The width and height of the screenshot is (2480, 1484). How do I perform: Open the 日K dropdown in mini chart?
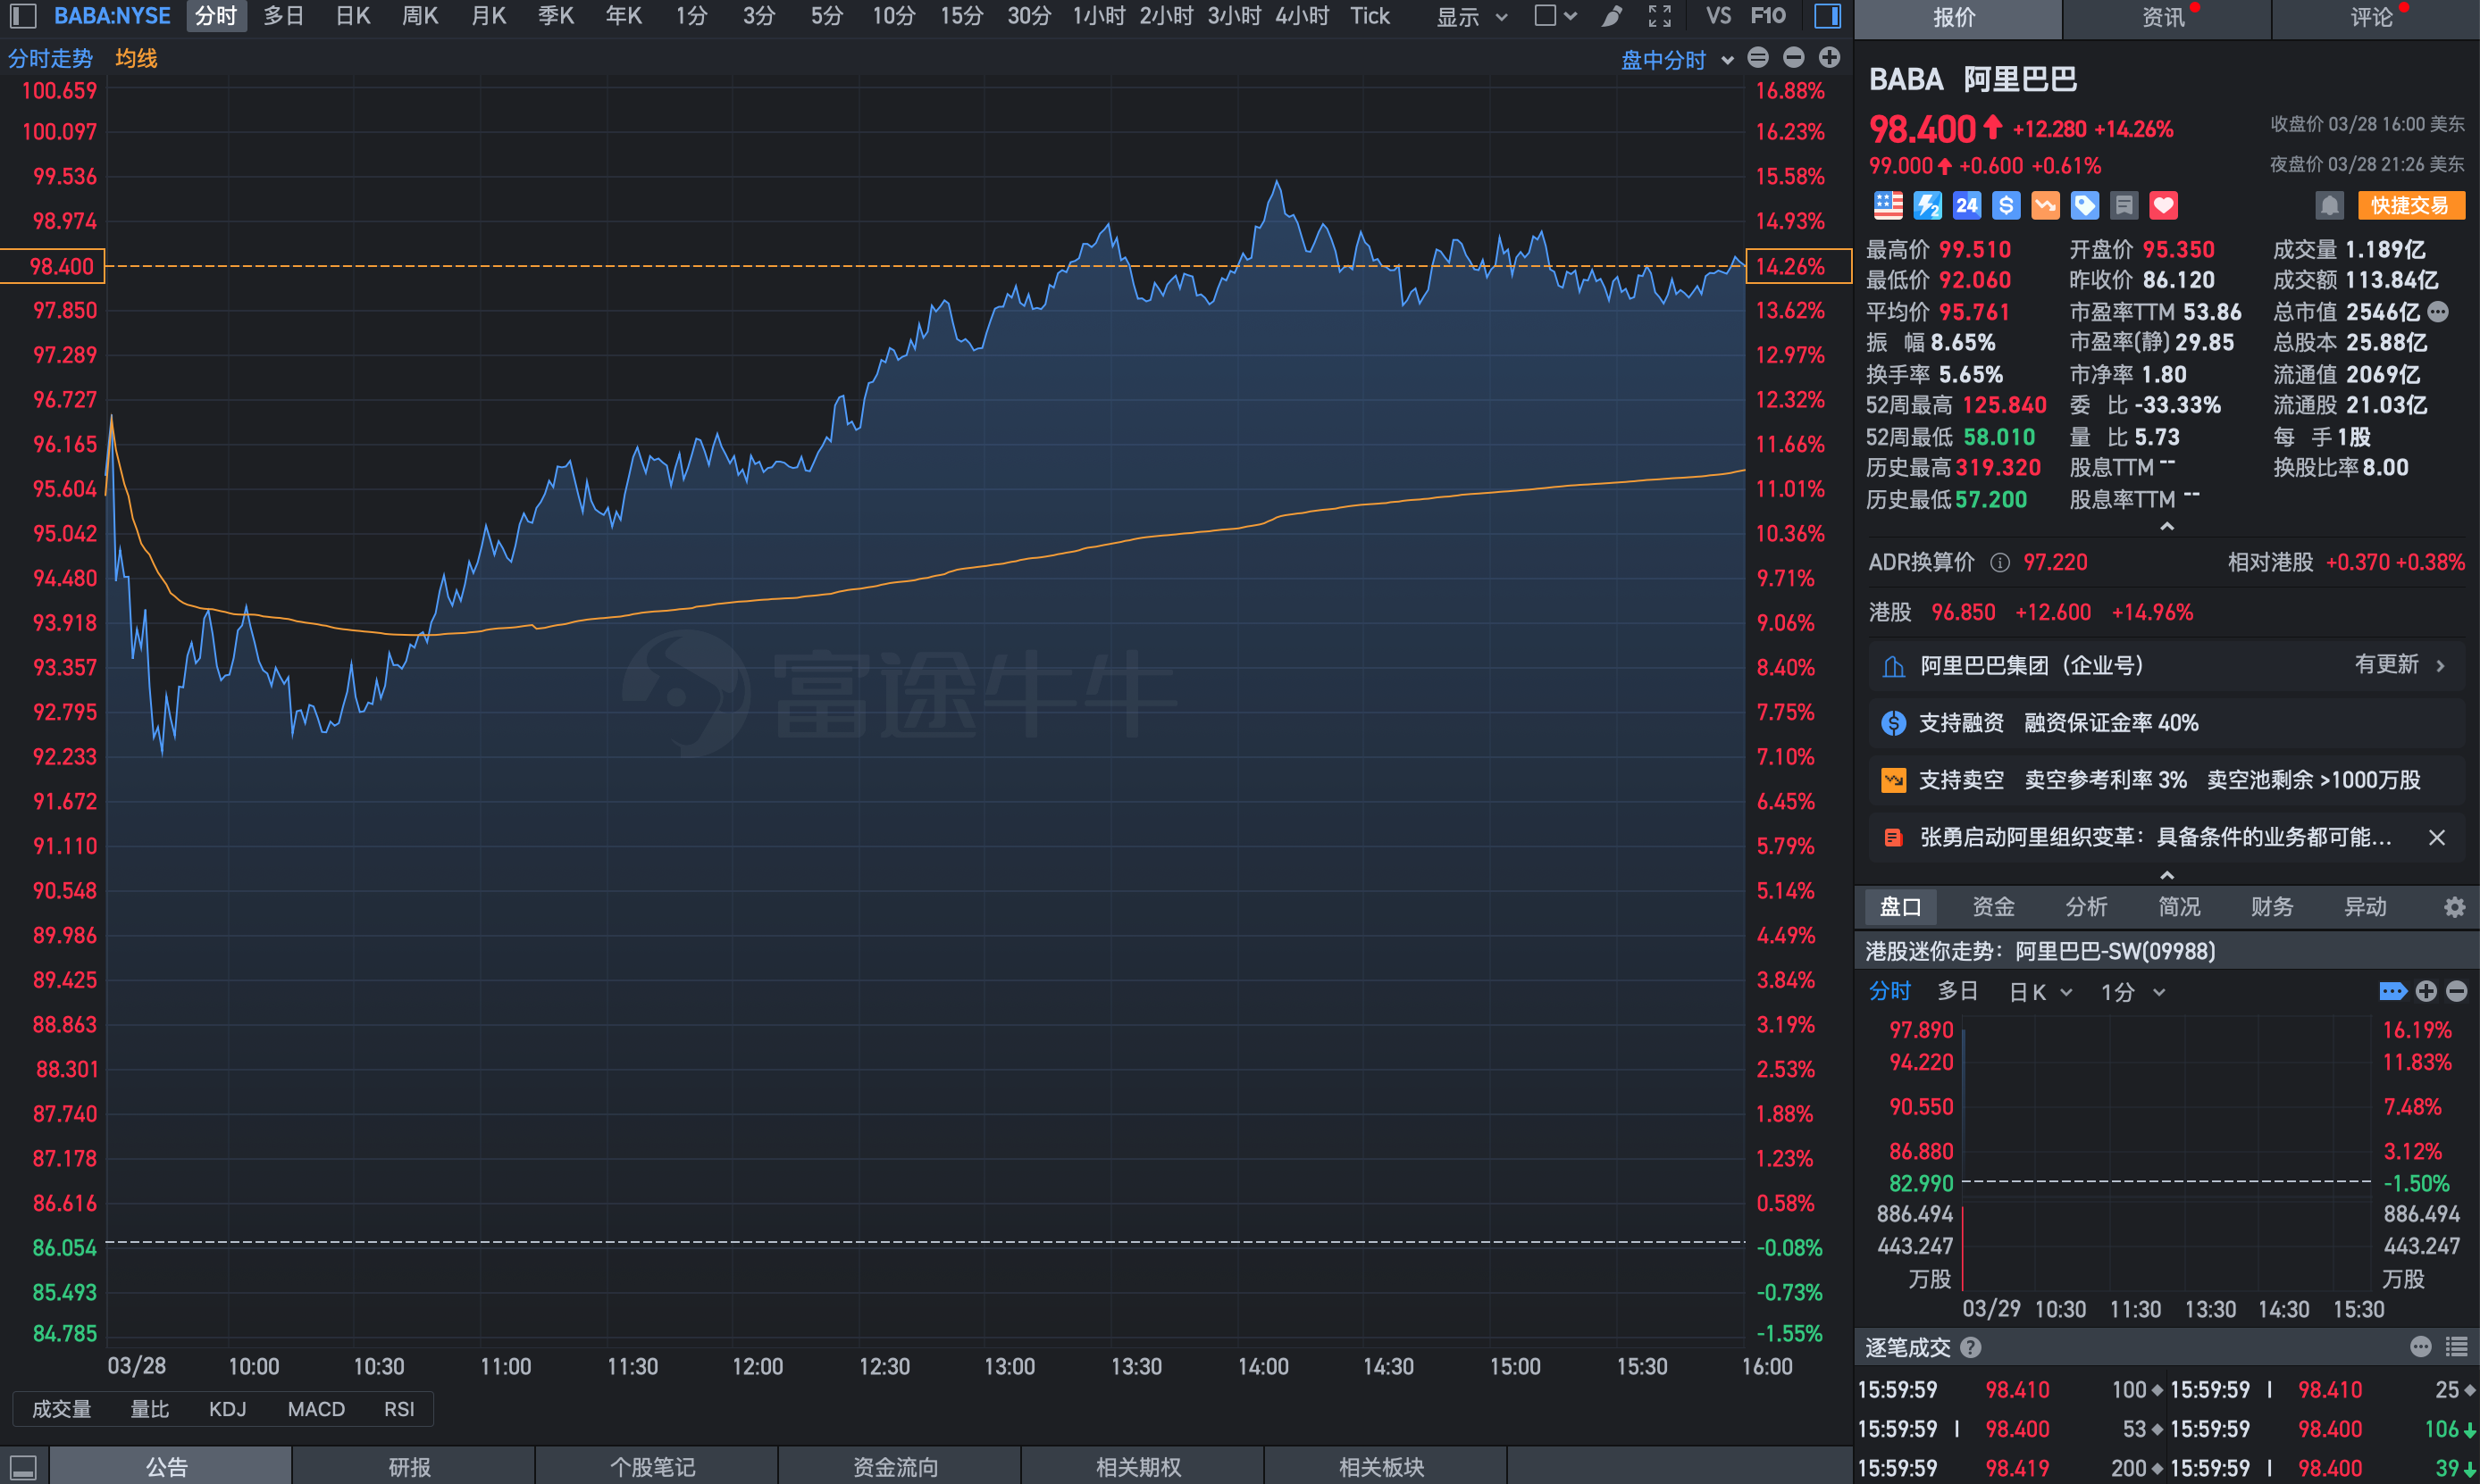(2039, 992)
